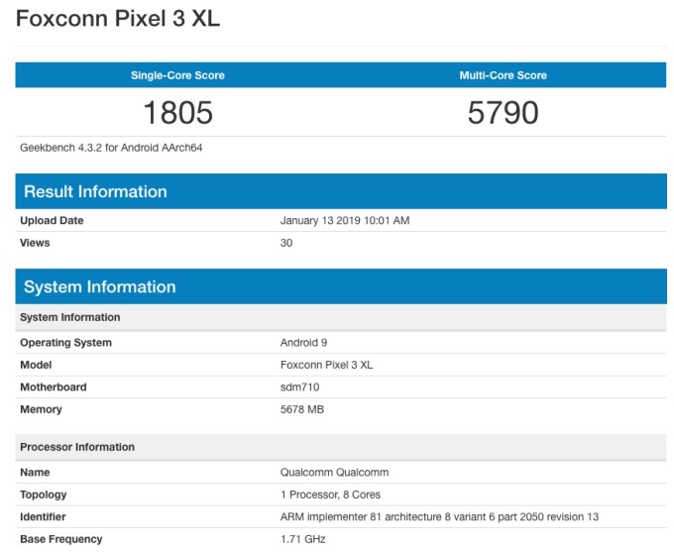Click the blue System Information section banner
The image size is (674, 552).
99,286
